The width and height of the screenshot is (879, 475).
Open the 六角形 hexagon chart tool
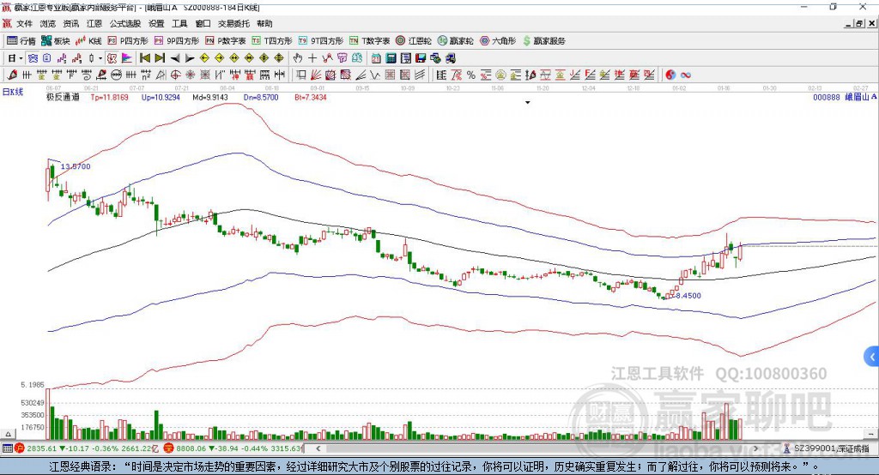498,41
